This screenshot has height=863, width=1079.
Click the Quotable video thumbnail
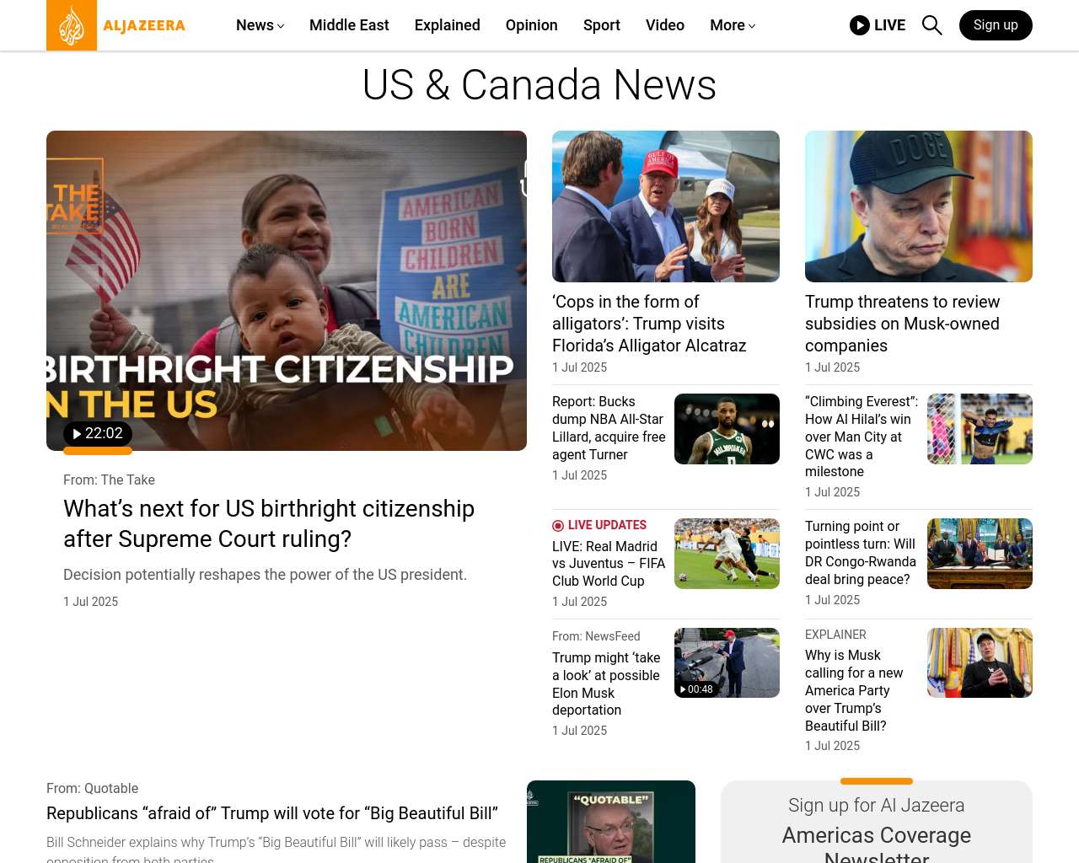tap(611, 822)
